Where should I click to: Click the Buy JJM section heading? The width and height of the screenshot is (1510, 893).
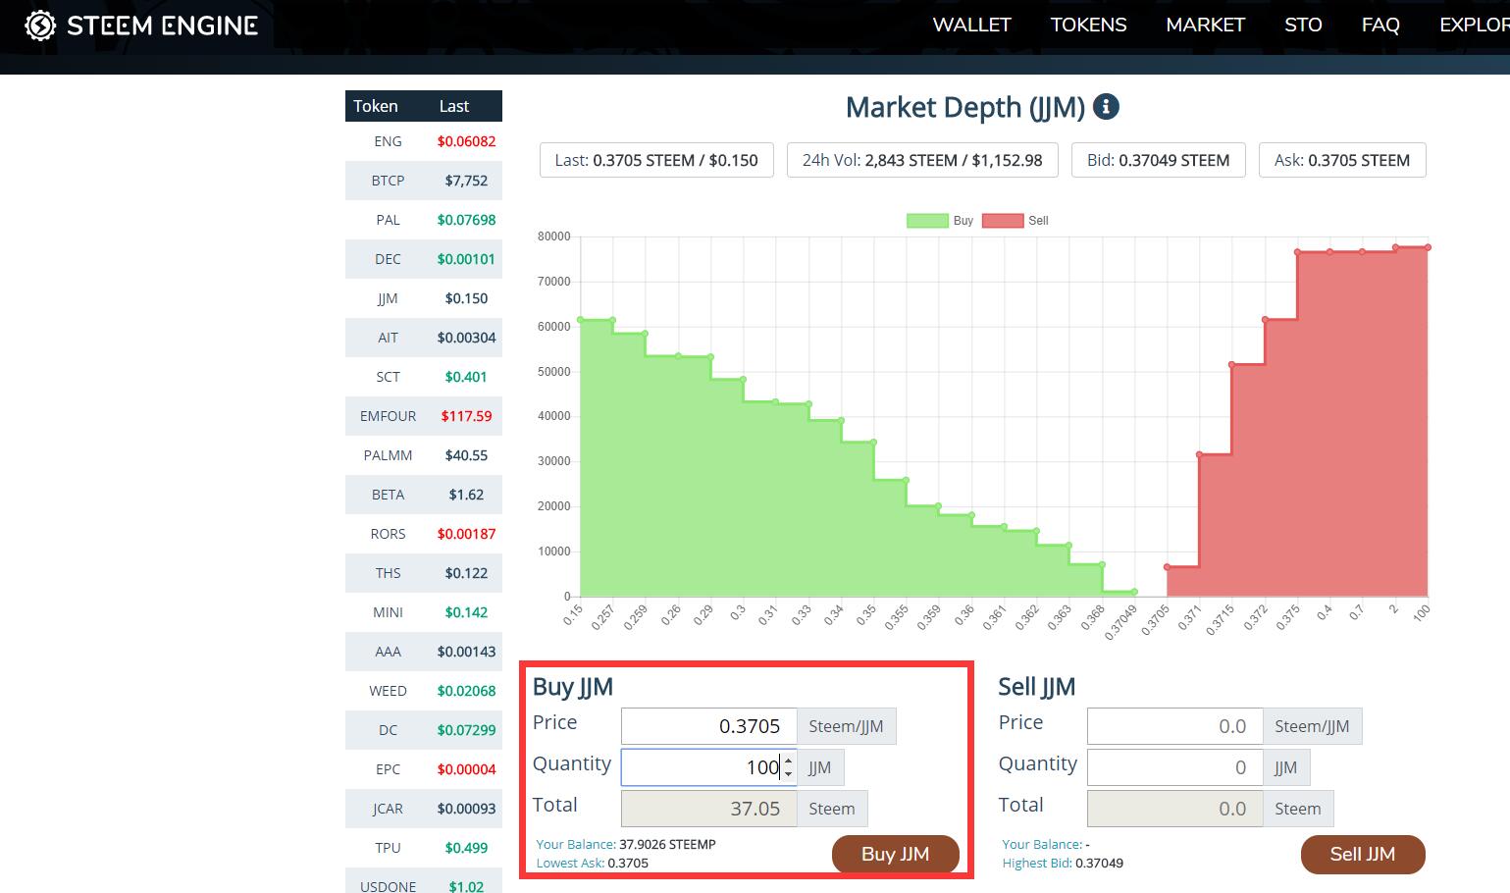573,687
